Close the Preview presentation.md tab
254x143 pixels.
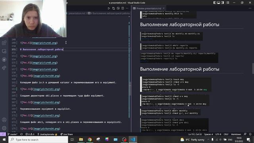click(164, 8)
